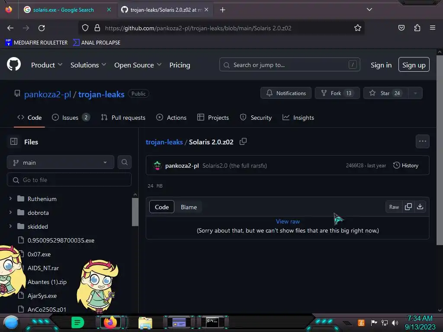Open AjarSys.exe in file tree
The image size is (443, 332).
point(42,296)
